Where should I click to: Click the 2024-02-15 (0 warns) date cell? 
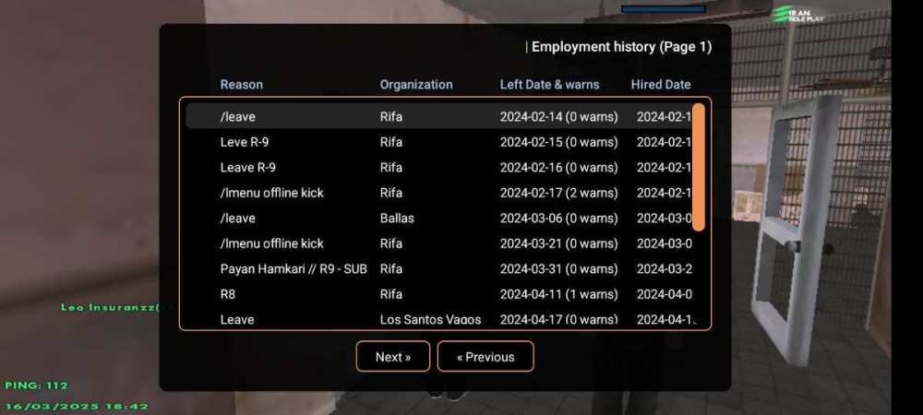pyautogui.click(x=558, y=142)
